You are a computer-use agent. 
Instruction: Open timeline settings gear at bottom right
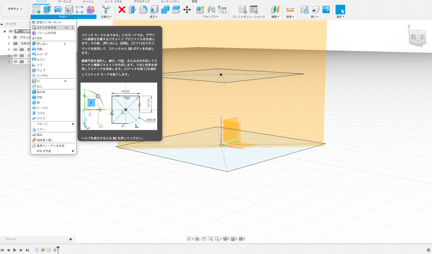click(x=428, y=250)
